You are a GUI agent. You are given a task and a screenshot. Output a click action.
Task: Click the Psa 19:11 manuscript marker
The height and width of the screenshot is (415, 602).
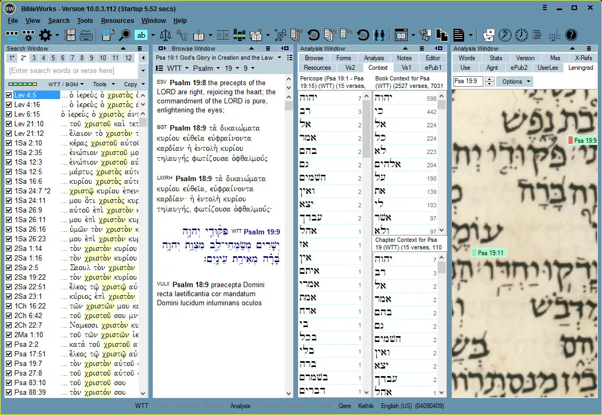(x=490, y=253)
